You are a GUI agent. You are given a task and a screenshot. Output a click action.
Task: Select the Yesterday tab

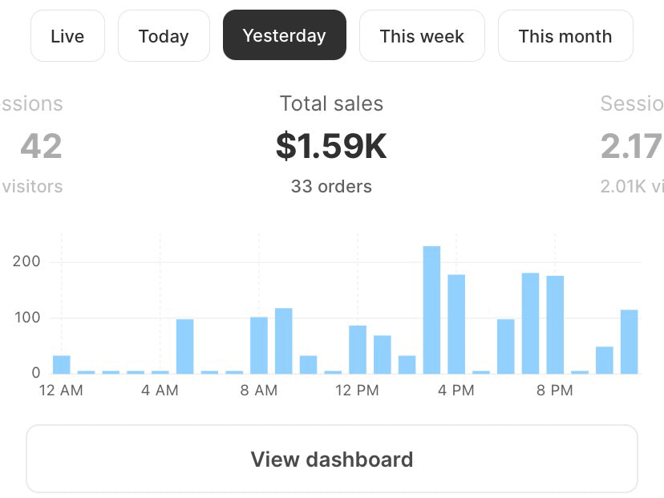(x=285, y=36)
